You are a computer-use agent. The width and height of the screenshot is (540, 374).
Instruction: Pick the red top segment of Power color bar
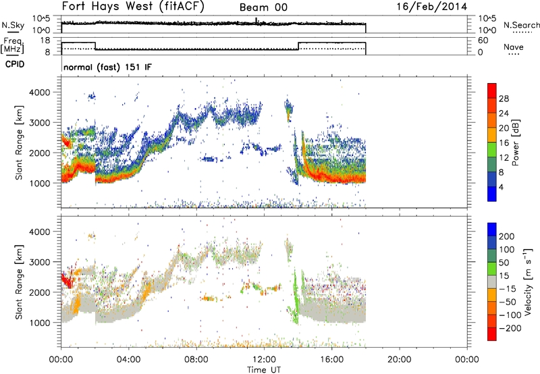[x=492, y=90]
